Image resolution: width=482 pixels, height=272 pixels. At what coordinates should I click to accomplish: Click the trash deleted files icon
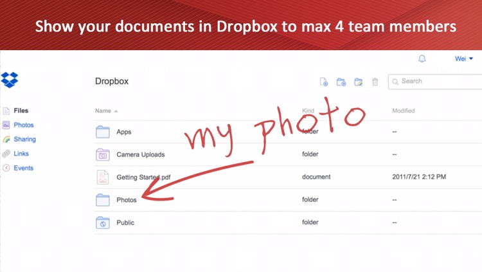click(375, 82)
